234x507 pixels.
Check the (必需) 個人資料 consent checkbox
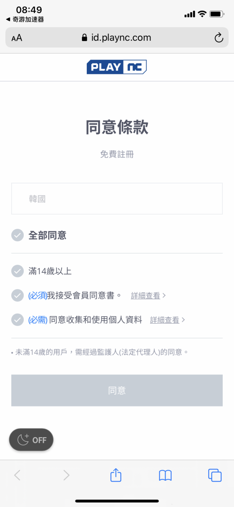tap(17, 320)
